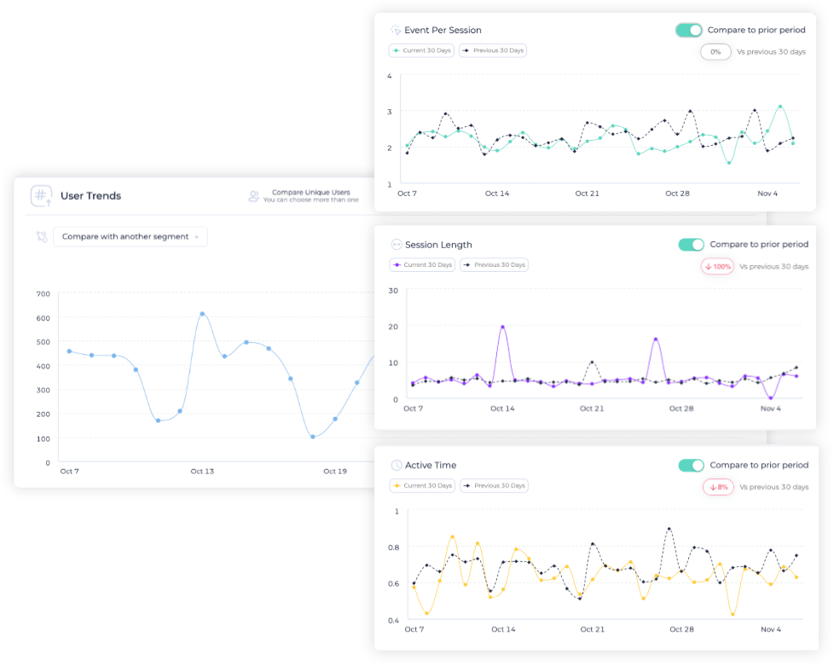The image size is (834, 666).
Task: Select the yellow lowest dip near Nov 1 in Active Time
Action: tap(733, 614)
